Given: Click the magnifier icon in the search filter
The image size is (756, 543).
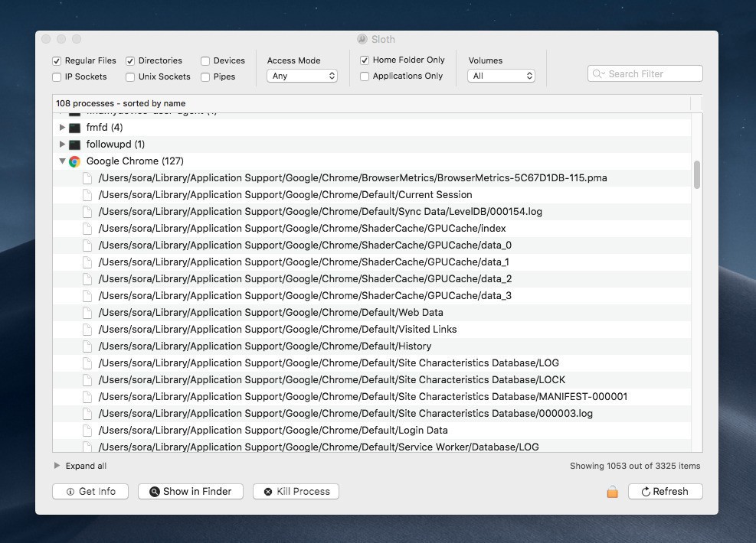Looking at the screenshot, I should pos(598,74).
